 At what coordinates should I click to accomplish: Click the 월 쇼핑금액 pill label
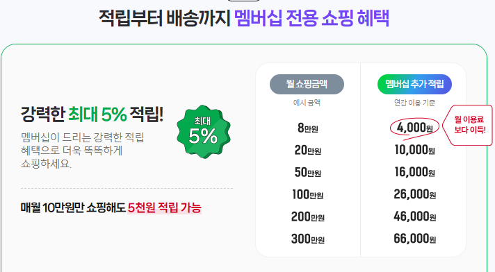tap(307, 84)
